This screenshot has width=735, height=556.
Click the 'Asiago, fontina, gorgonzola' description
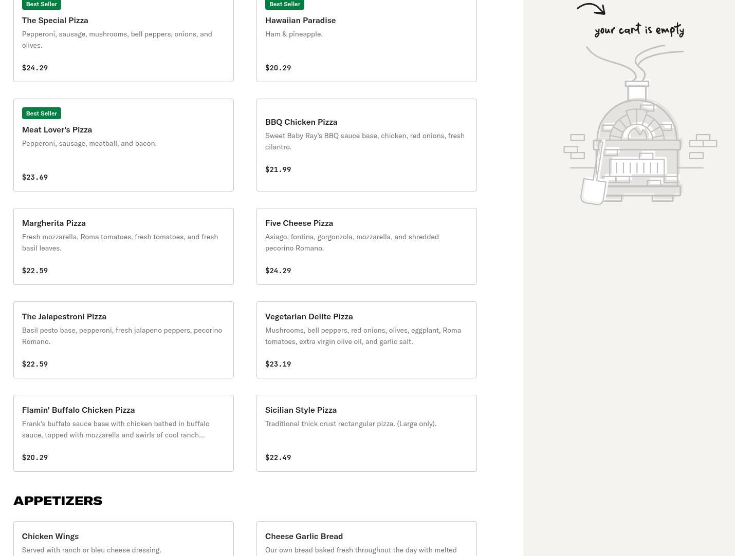tap(352, 242)
